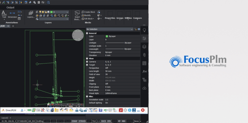Click the DirectPLM help question icon
This screenshot has height=123, width=248.
[x=134, y=110]
